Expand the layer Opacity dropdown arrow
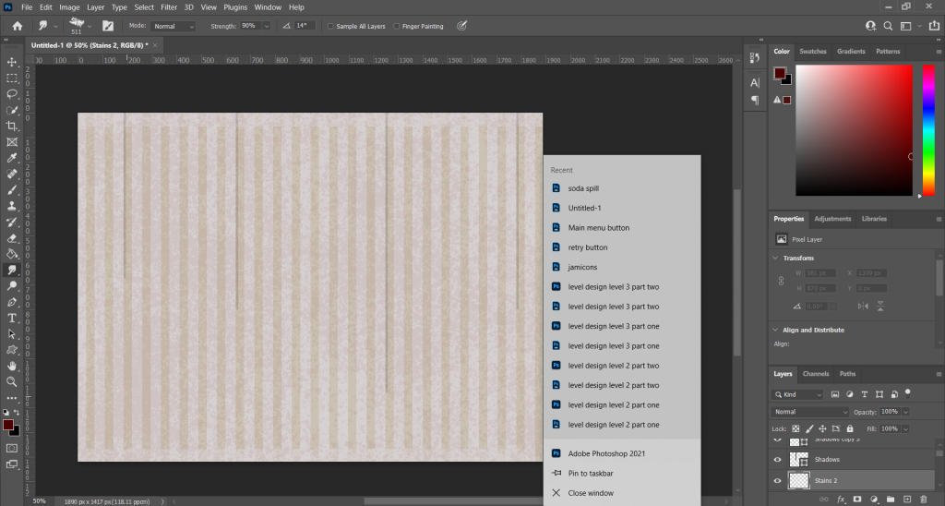945x506 pixels. (905, 411)
